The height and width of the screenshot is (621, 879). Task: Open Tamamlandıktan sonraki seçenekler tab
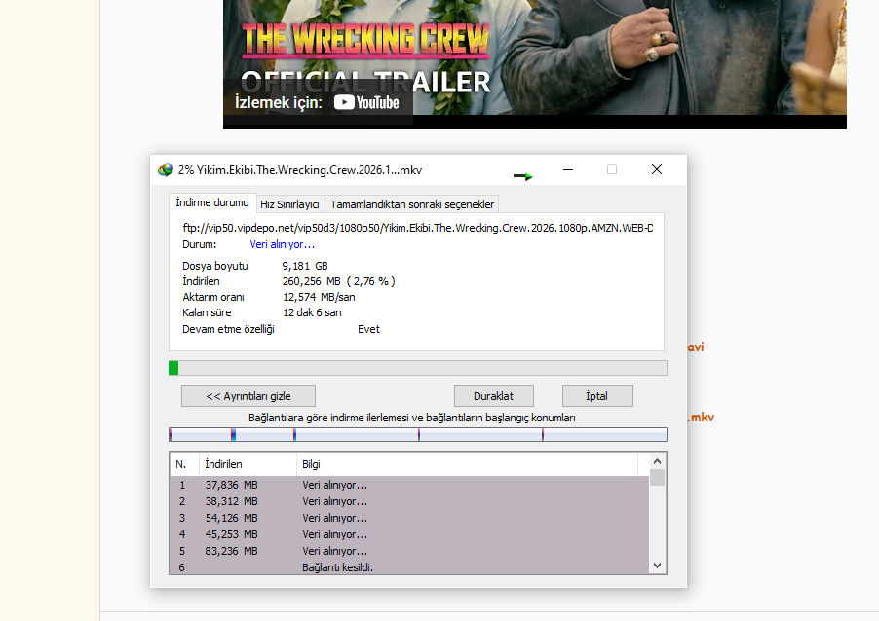[412, 204]
